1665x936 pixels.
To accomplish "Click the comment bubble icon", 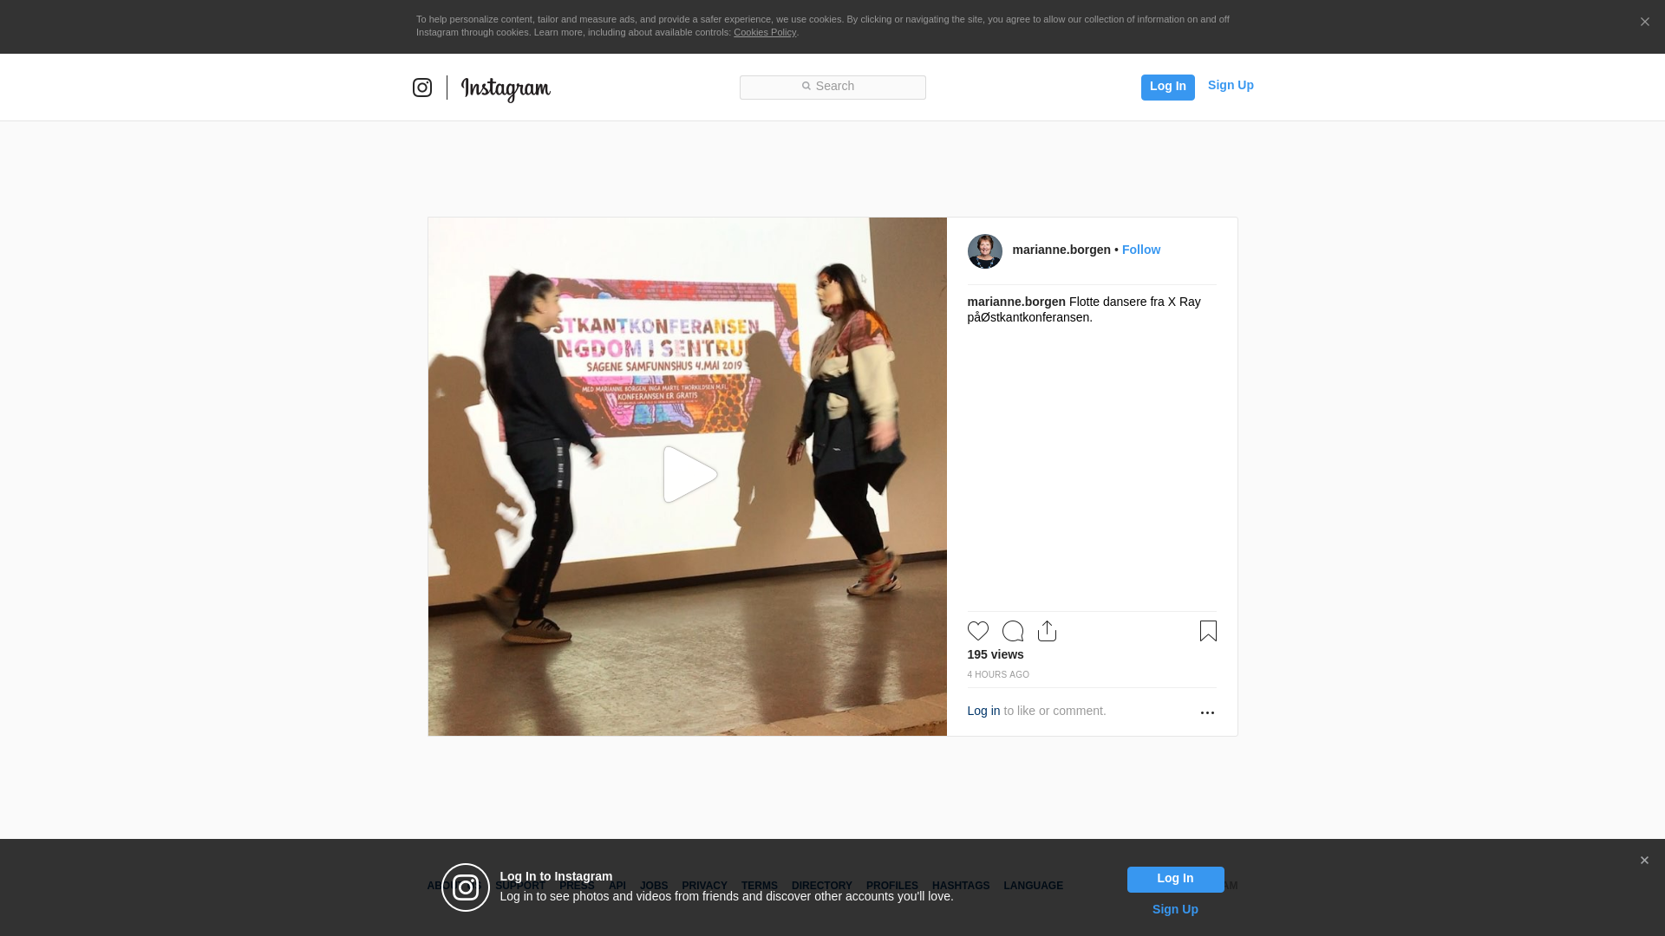I will (1012, 631).
